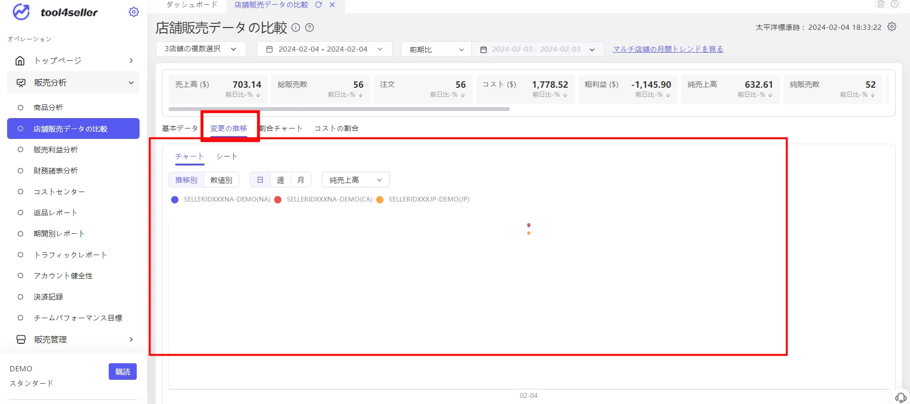Click the 純売上高 632.61 summary card
This screenshot has width=910, height=404.
pos(730,89)
